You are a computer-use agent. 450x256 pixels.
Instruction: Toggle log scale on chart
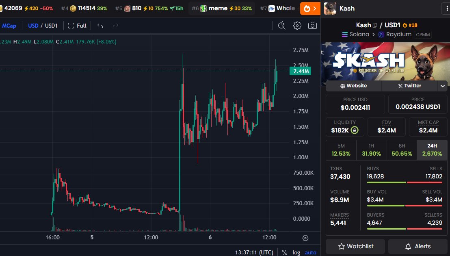point(296,252)
